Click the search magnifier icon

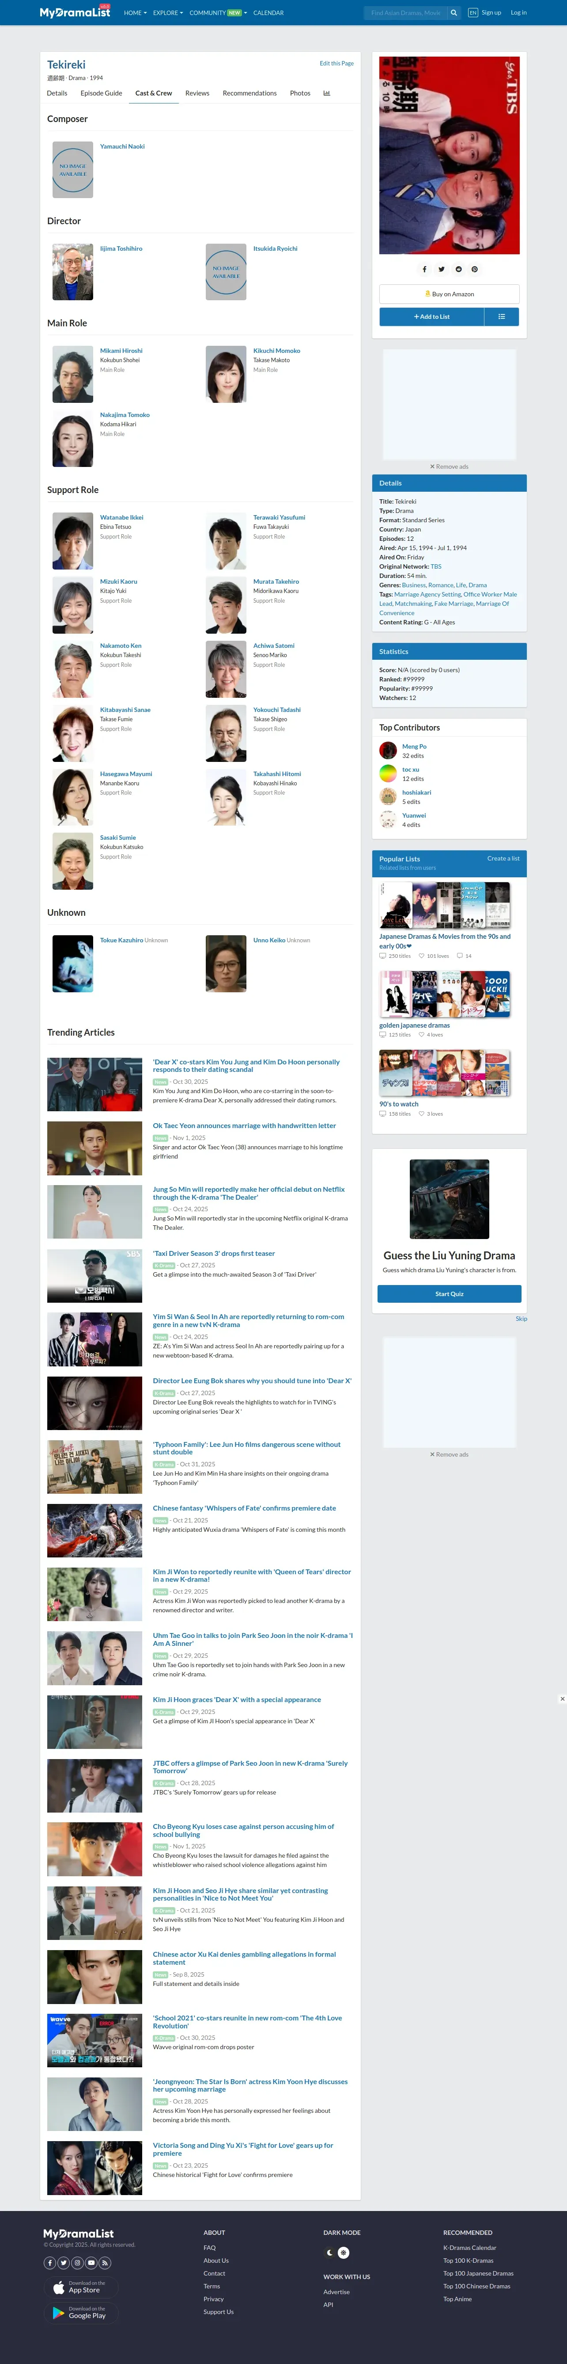click(x=454, y=13)
